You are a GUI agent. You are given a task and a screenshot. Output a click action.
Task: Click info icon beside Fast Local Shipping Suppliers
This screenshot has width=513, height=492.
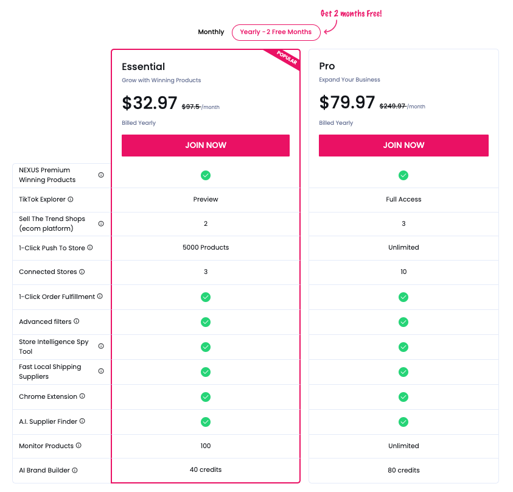tap(101, 371)
